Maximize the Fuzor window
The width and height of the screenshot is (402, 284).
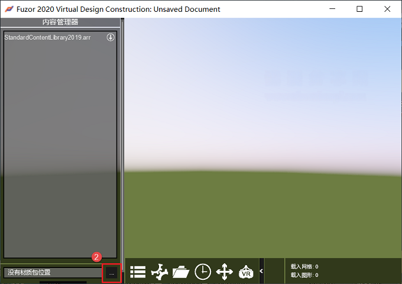pos(359,9)
